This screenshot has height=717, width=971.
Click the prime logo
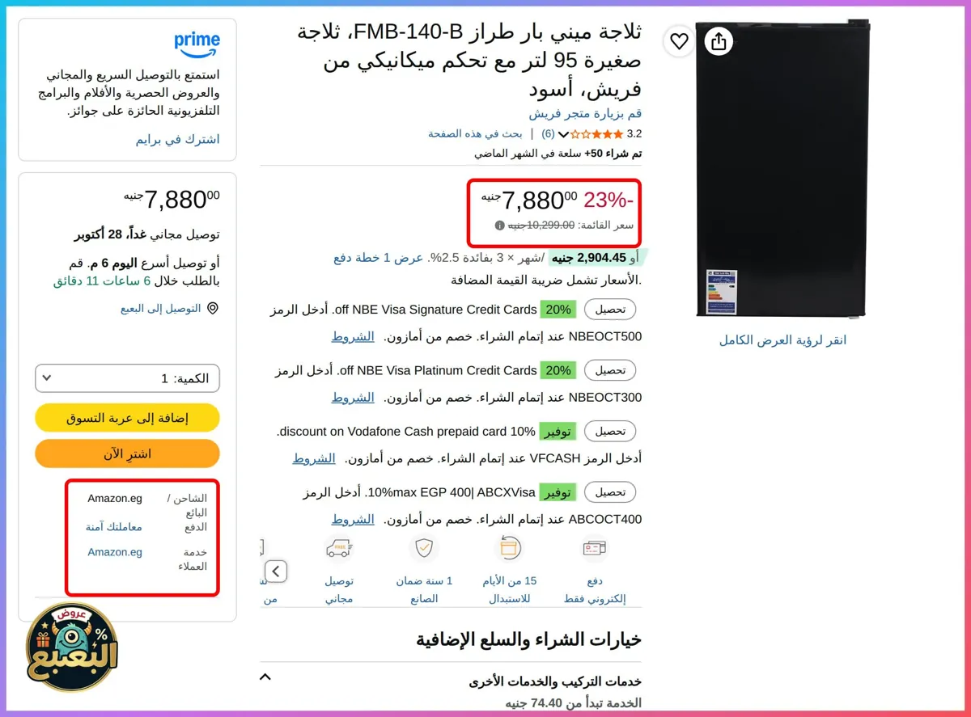pyautogui.click(x=197, y=44)
